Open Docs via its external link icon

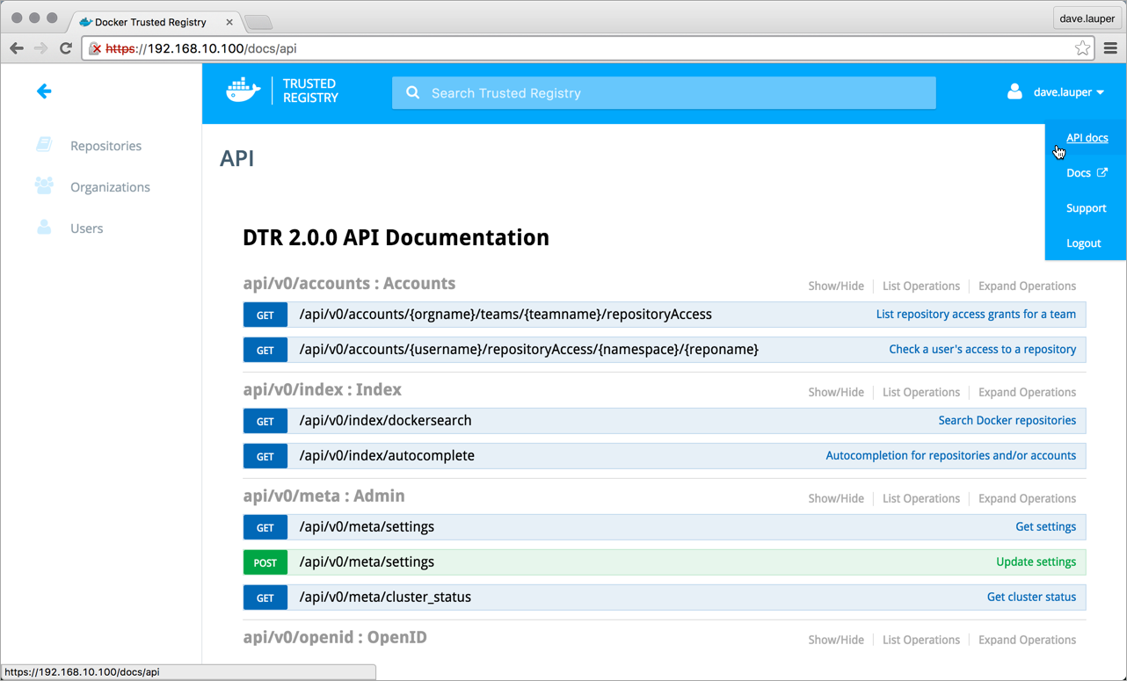(x=1102, y=172)
